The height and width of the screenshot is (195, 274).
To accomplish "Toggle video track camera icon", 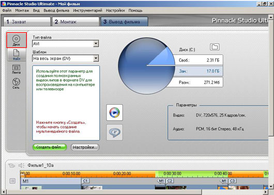I will [11, 165].
